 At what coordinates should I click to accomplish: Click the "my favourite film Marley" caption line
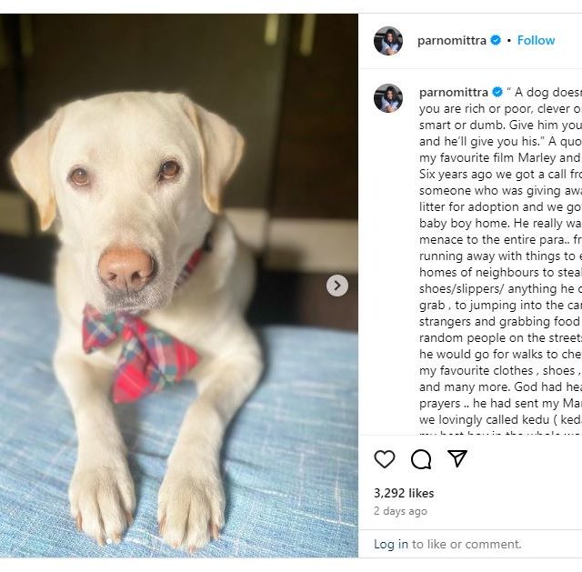tap(500, 157)
